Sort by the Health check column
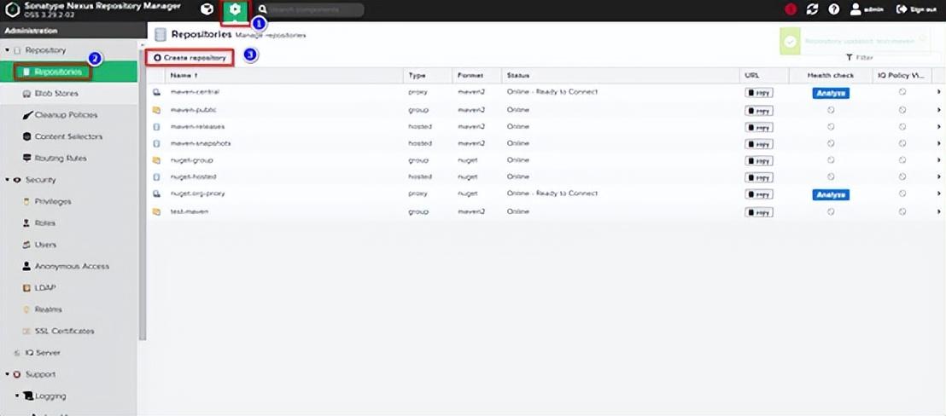This screenshot has height=416, width=946. click(x=830, y=76)
